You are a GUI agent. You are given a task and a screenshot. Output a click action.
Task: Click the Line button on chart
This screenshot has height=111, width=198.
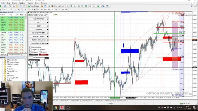pos(55,14)
